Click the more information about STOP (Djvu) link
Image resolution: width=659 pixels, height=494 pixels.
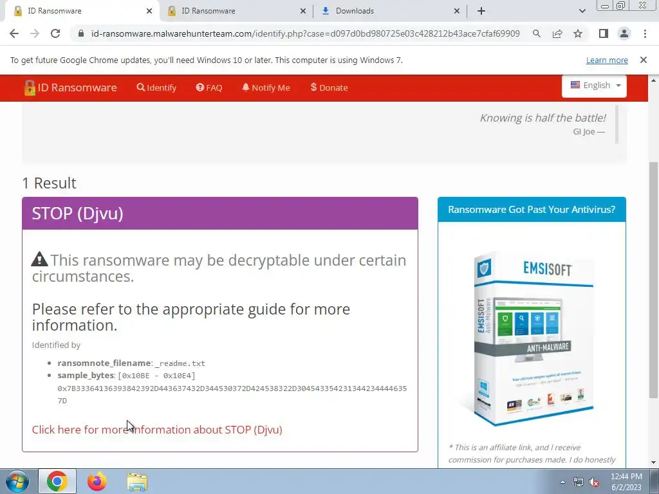coord(157,429)
